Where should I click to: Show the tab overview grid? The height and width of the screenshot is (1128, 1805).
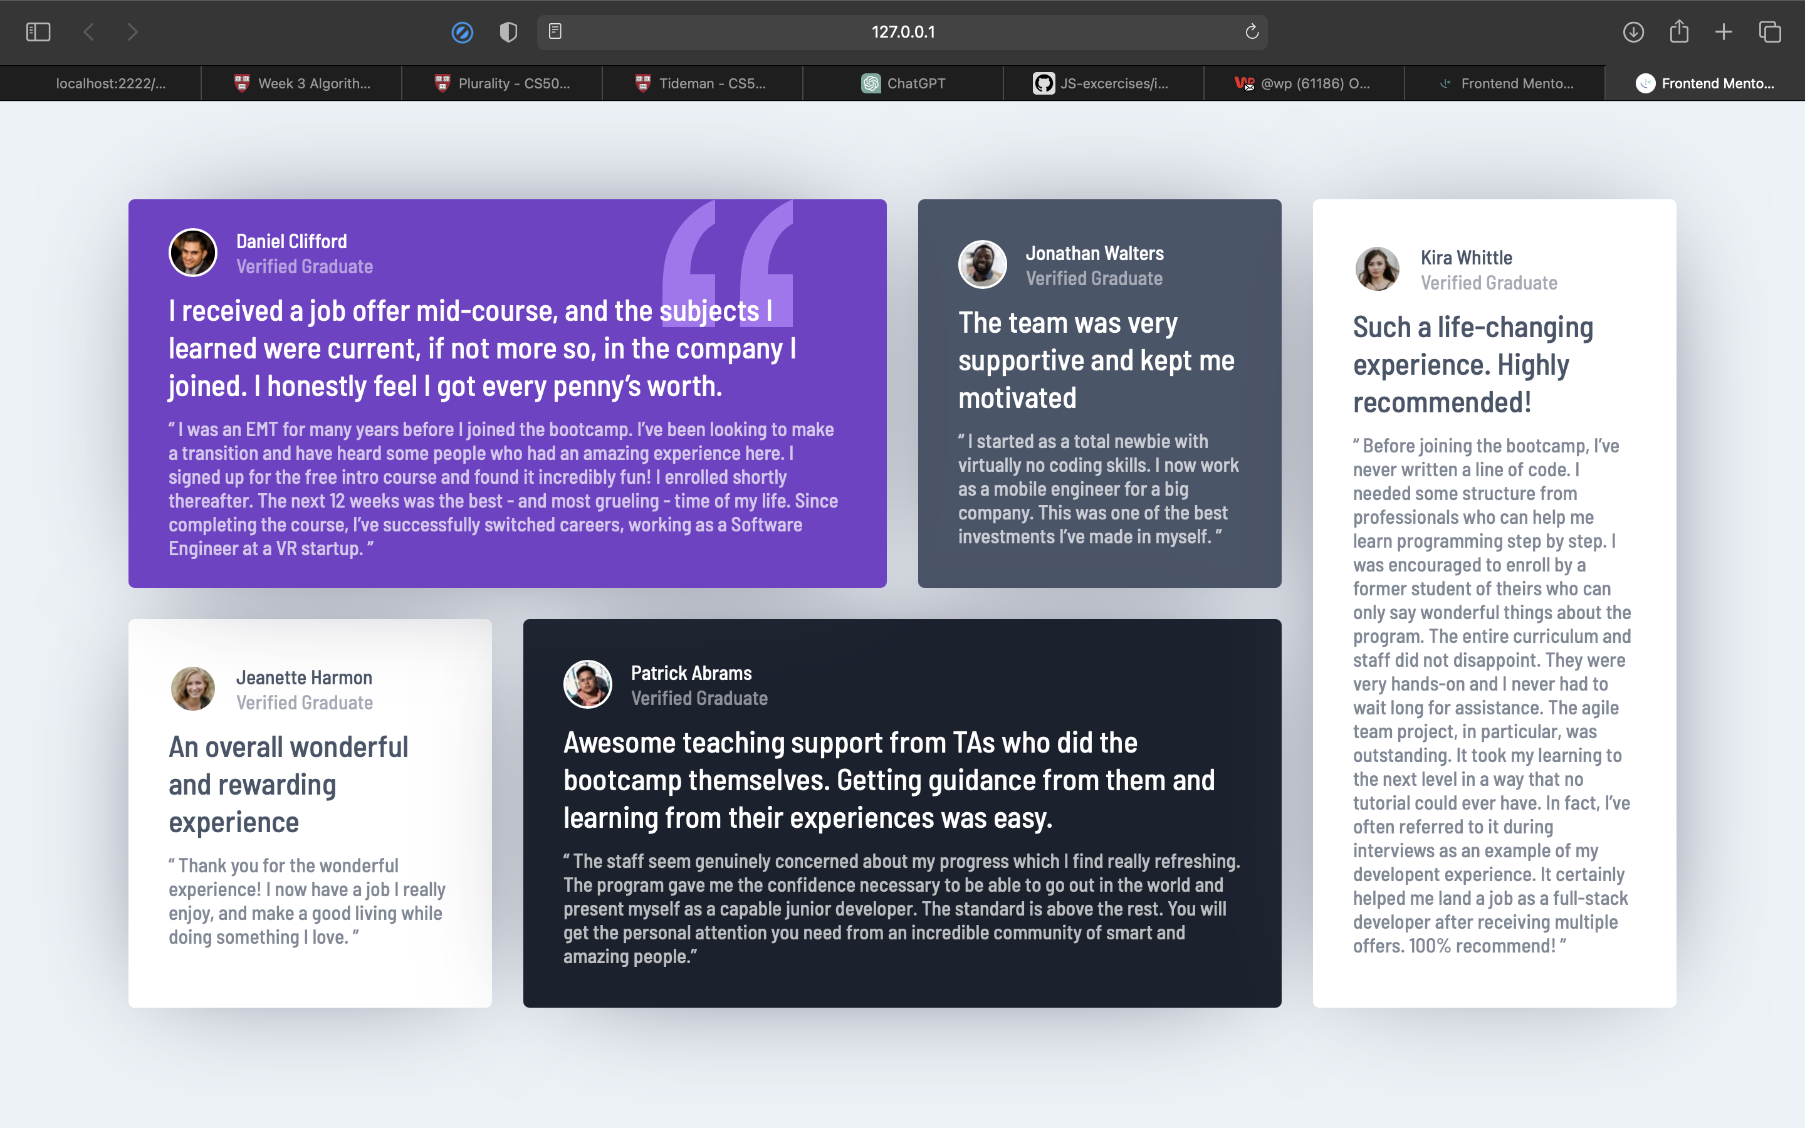pyautogui.click(x=1770, y=32)
